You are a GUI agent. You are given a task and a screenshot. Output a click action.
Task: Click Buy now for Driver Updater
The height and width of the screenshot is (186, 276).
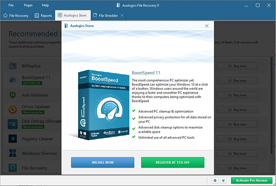237,110
